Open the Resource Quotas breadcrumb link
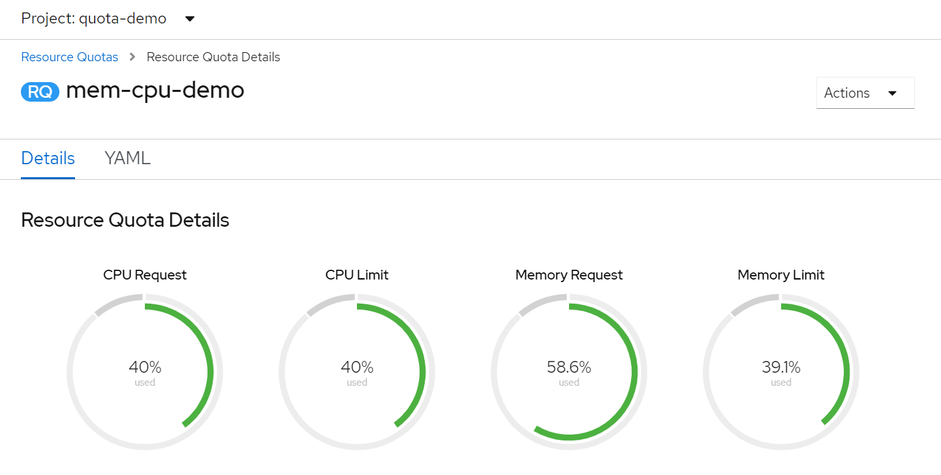The image size is (941, 475). tap(69, 57)
